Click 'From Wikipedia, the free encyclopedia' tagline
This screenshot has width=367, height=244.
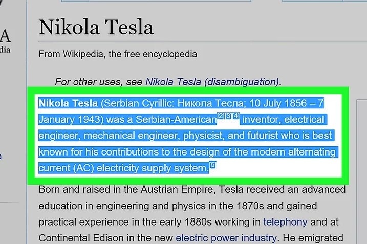pos(118,54)
